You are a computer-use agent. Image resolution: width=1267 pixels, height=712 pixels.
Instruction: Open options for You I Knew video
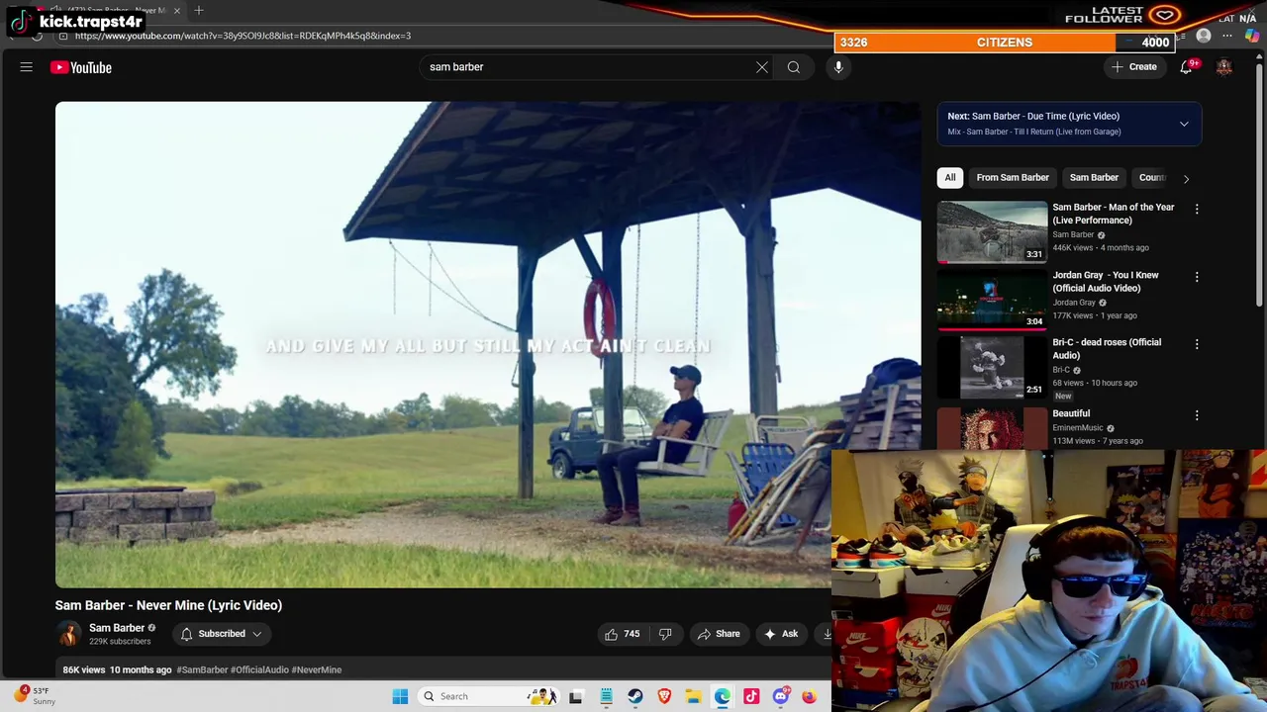tap(1197, 277)
